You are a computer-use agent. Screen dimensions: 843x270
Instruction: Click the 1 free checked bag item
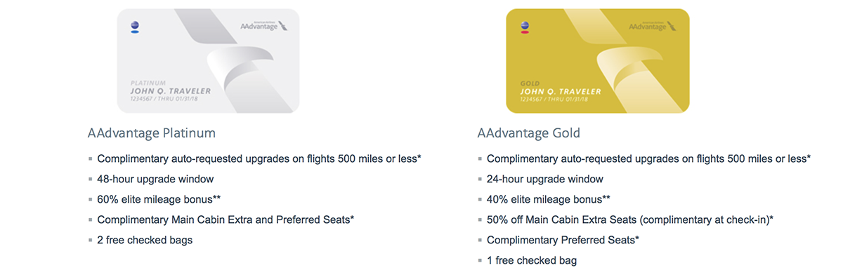point(532,260)
